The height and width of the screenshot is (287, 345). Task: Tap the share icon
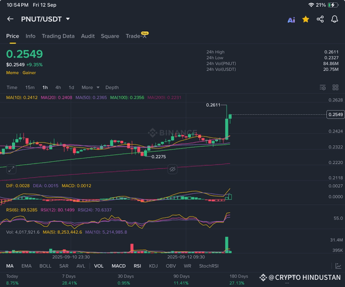[x=320, y=19]
